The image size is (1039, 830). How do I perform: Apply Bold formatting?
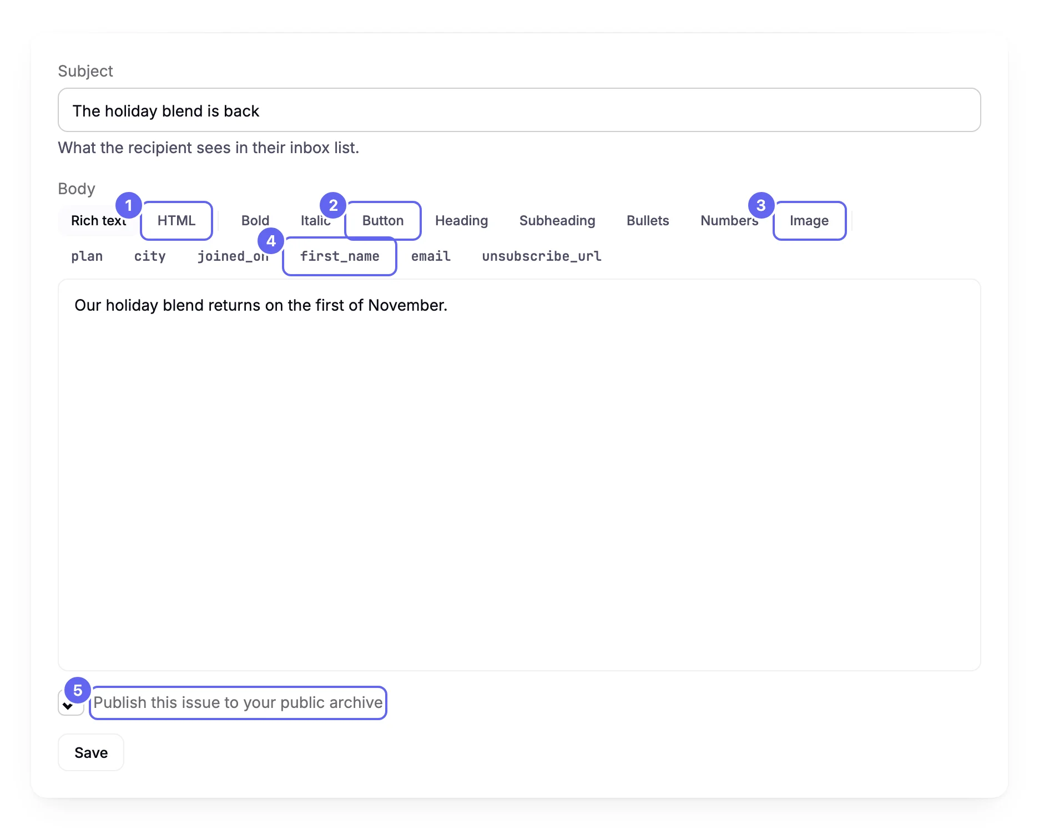tap(255, 221)
